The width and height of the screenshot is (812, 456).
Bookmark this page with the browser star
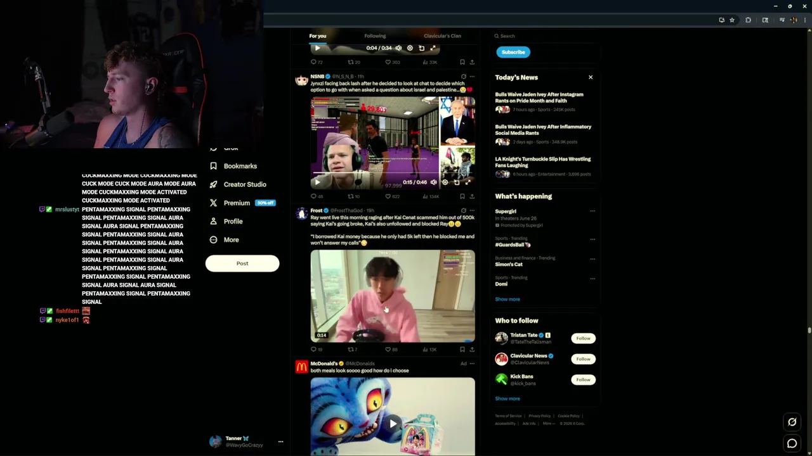pyautogui.click(x=732, y=20)
